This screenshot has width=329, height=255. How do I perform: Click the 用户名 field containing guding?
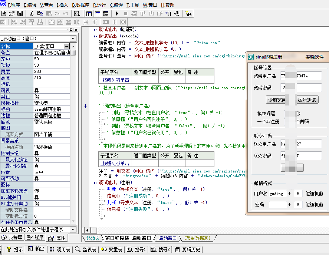pos(277,194)
